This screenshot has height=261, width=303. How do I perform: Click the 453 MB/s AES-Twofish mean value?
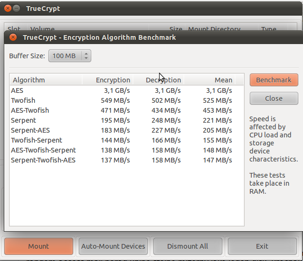click(218, 110)
